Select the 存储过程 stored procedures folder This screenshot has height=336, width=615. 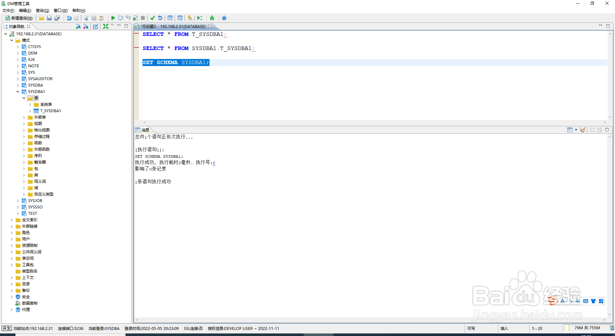(x=42, y=137)
